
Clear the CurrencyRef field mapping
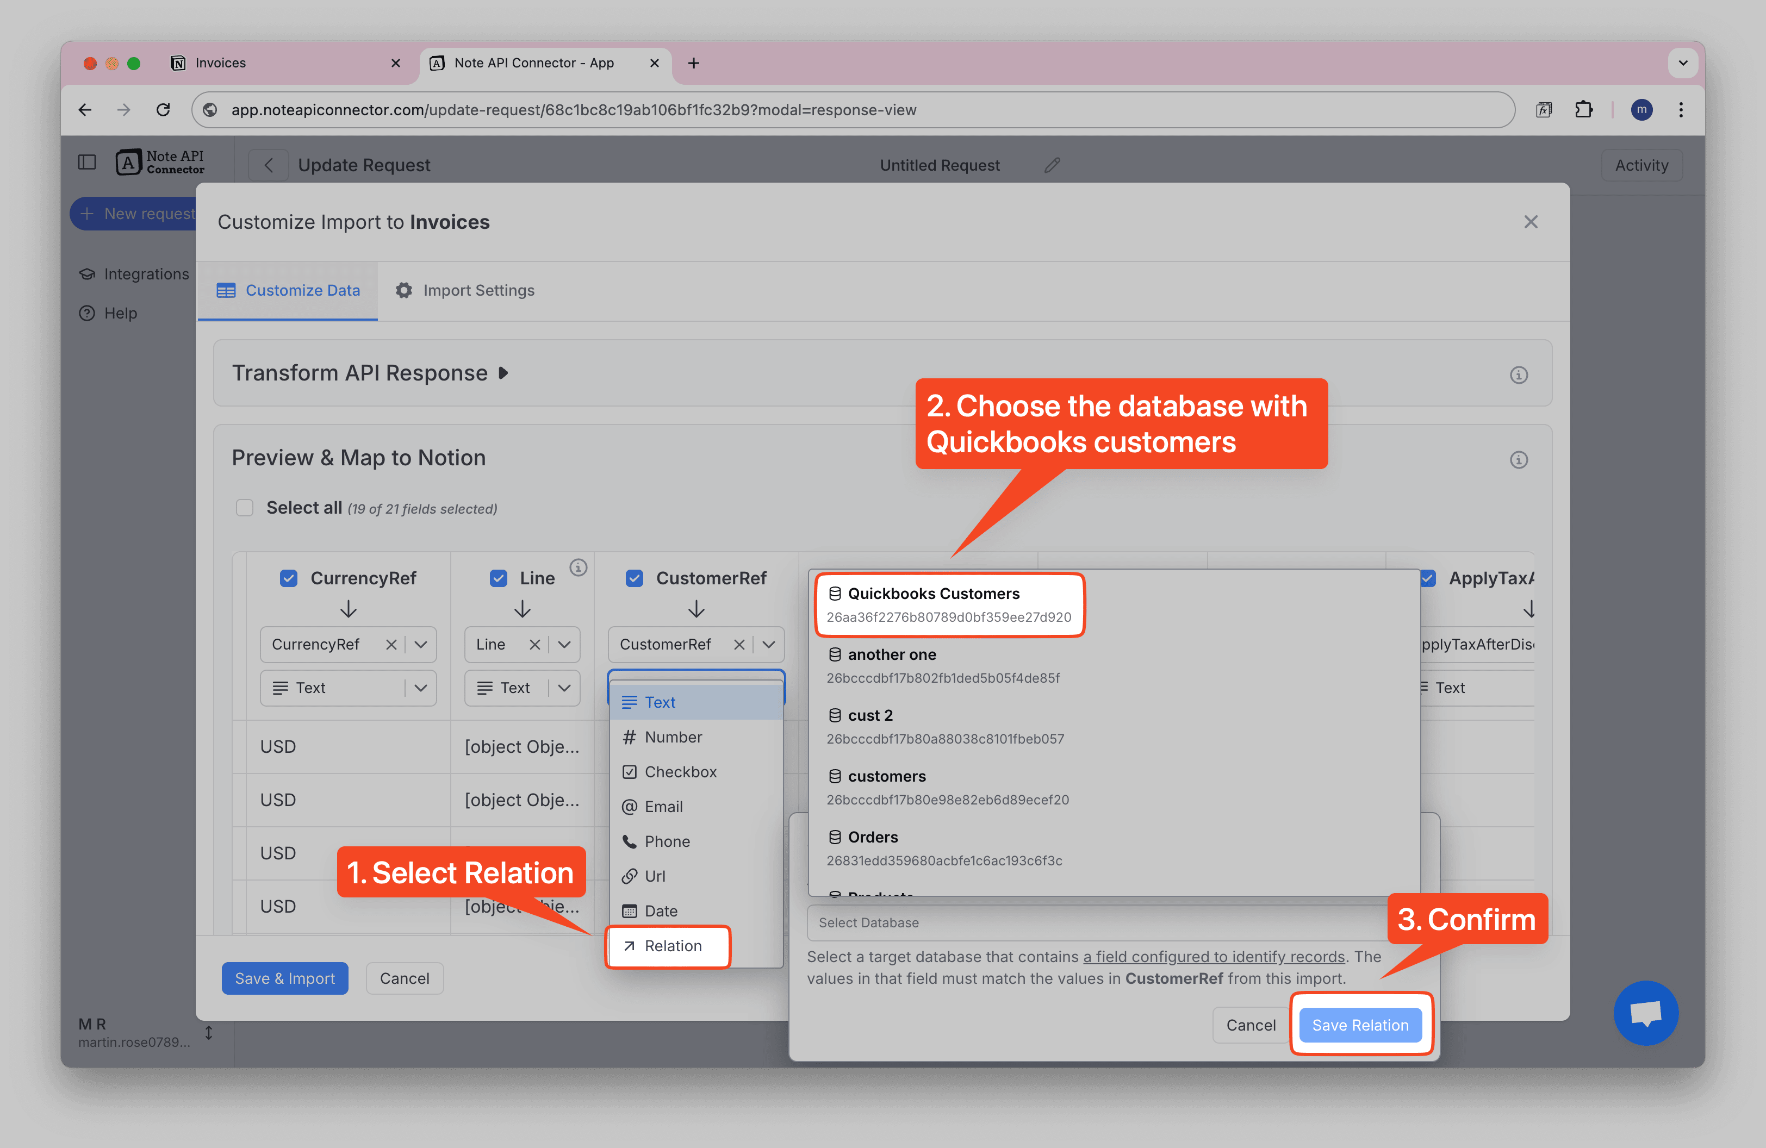391,645
